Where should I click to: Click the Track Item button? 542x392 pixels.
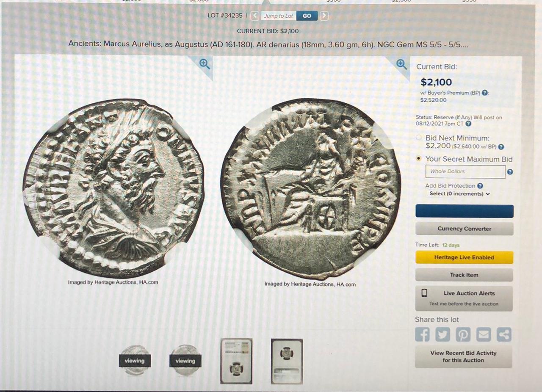pos(464,275)
